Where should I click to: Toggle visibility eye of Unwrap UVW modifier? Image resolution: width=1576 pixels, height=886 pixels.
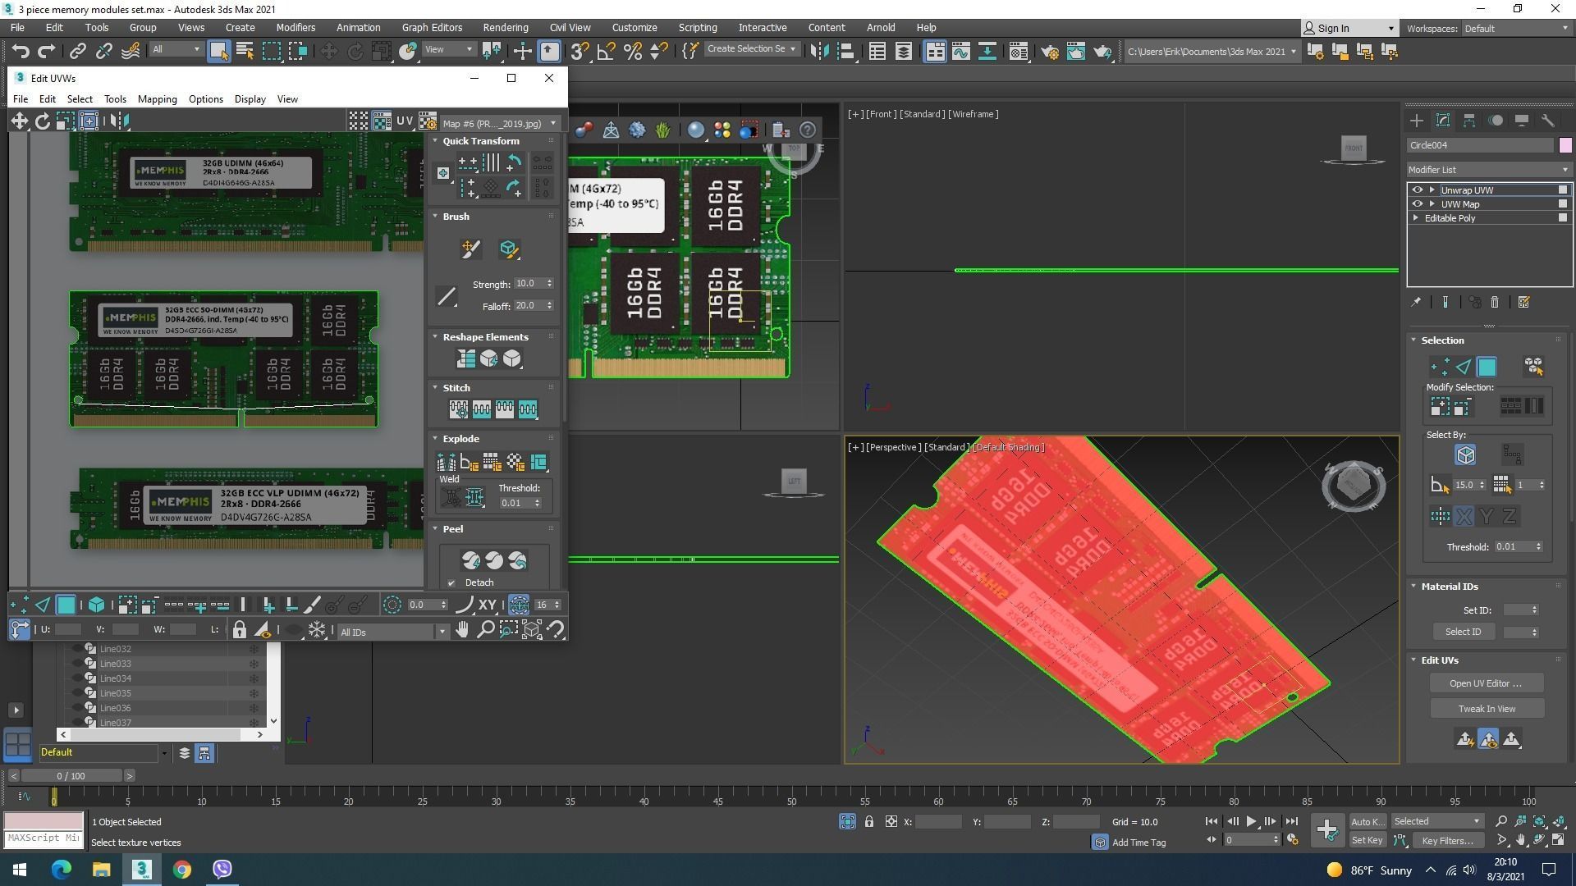[1417, 190]
